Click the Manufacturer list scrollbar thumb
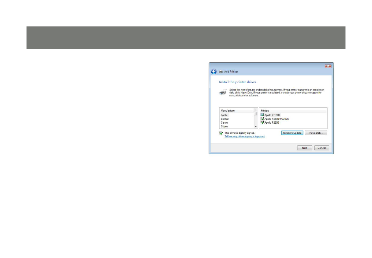 click(x=255, y=114)
